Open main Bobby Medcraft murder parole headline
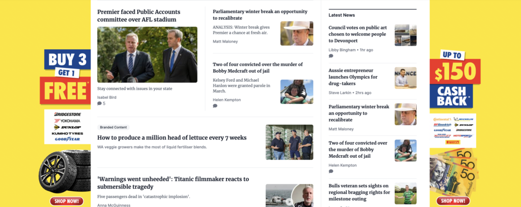 pos(258,67)
